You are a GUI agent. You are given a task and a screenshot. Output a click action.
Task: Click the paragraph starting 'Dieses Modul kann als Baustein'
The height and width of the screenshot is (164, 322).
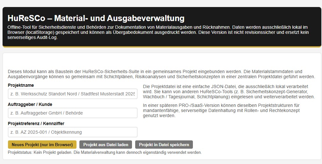(161, 74)
